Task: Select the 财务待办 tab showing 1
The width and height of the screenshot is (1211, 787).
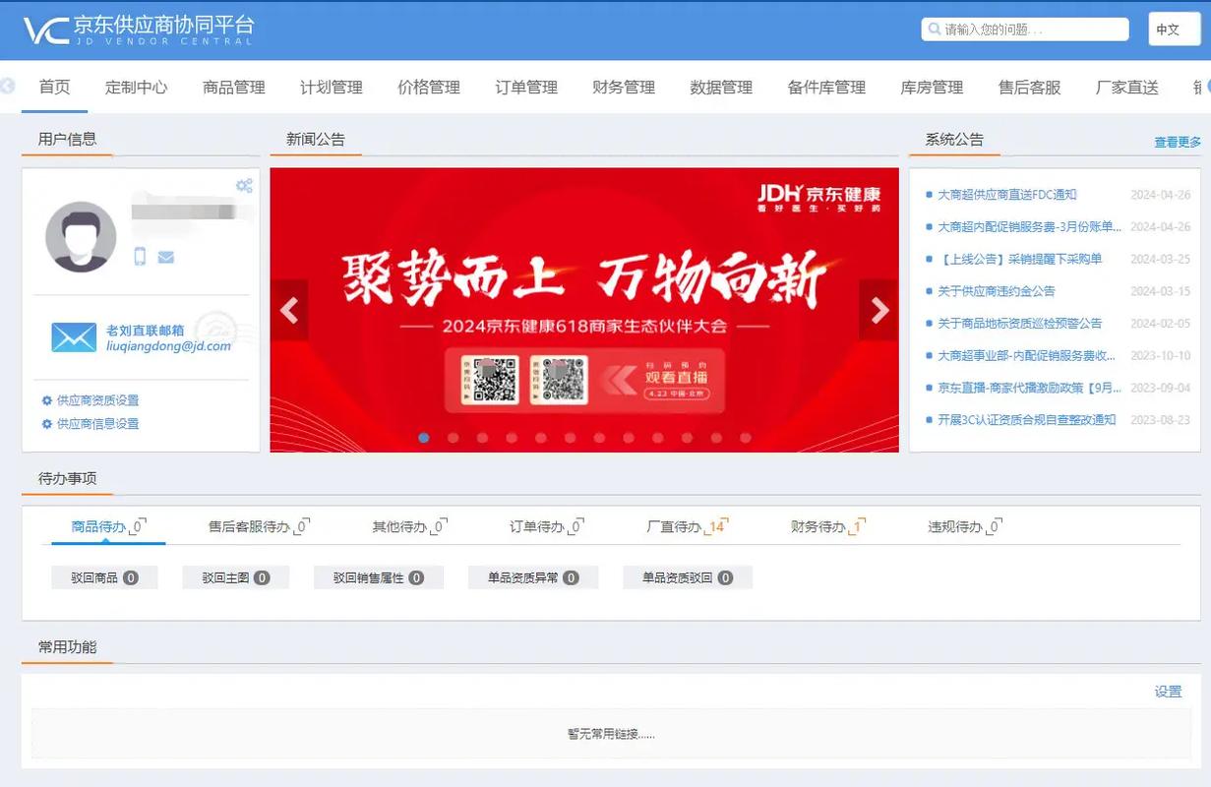Action: pyautogui.click(x=827, y=527)
